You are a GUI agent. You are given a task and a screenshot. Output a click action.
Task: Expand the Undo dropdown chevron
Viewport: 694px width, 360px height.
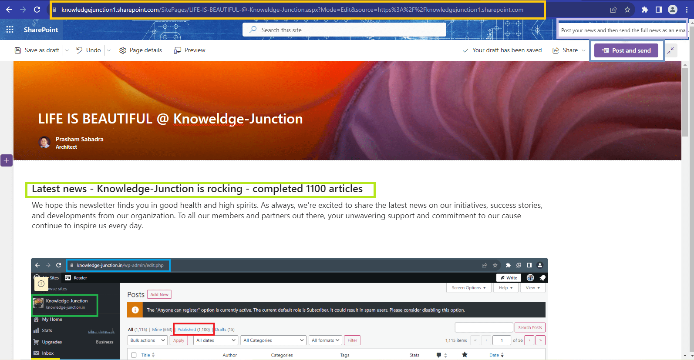(109, 50)
